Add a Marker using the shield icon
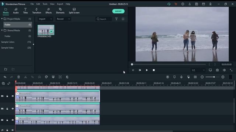Screen dimensions: 236x132 pos(174,77)
